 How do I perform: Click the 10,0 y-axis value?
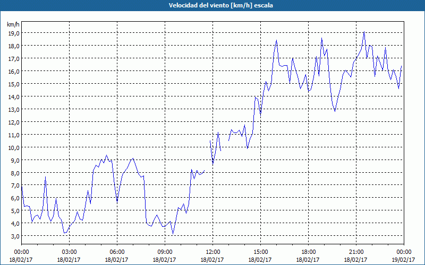tap(14, 147)
